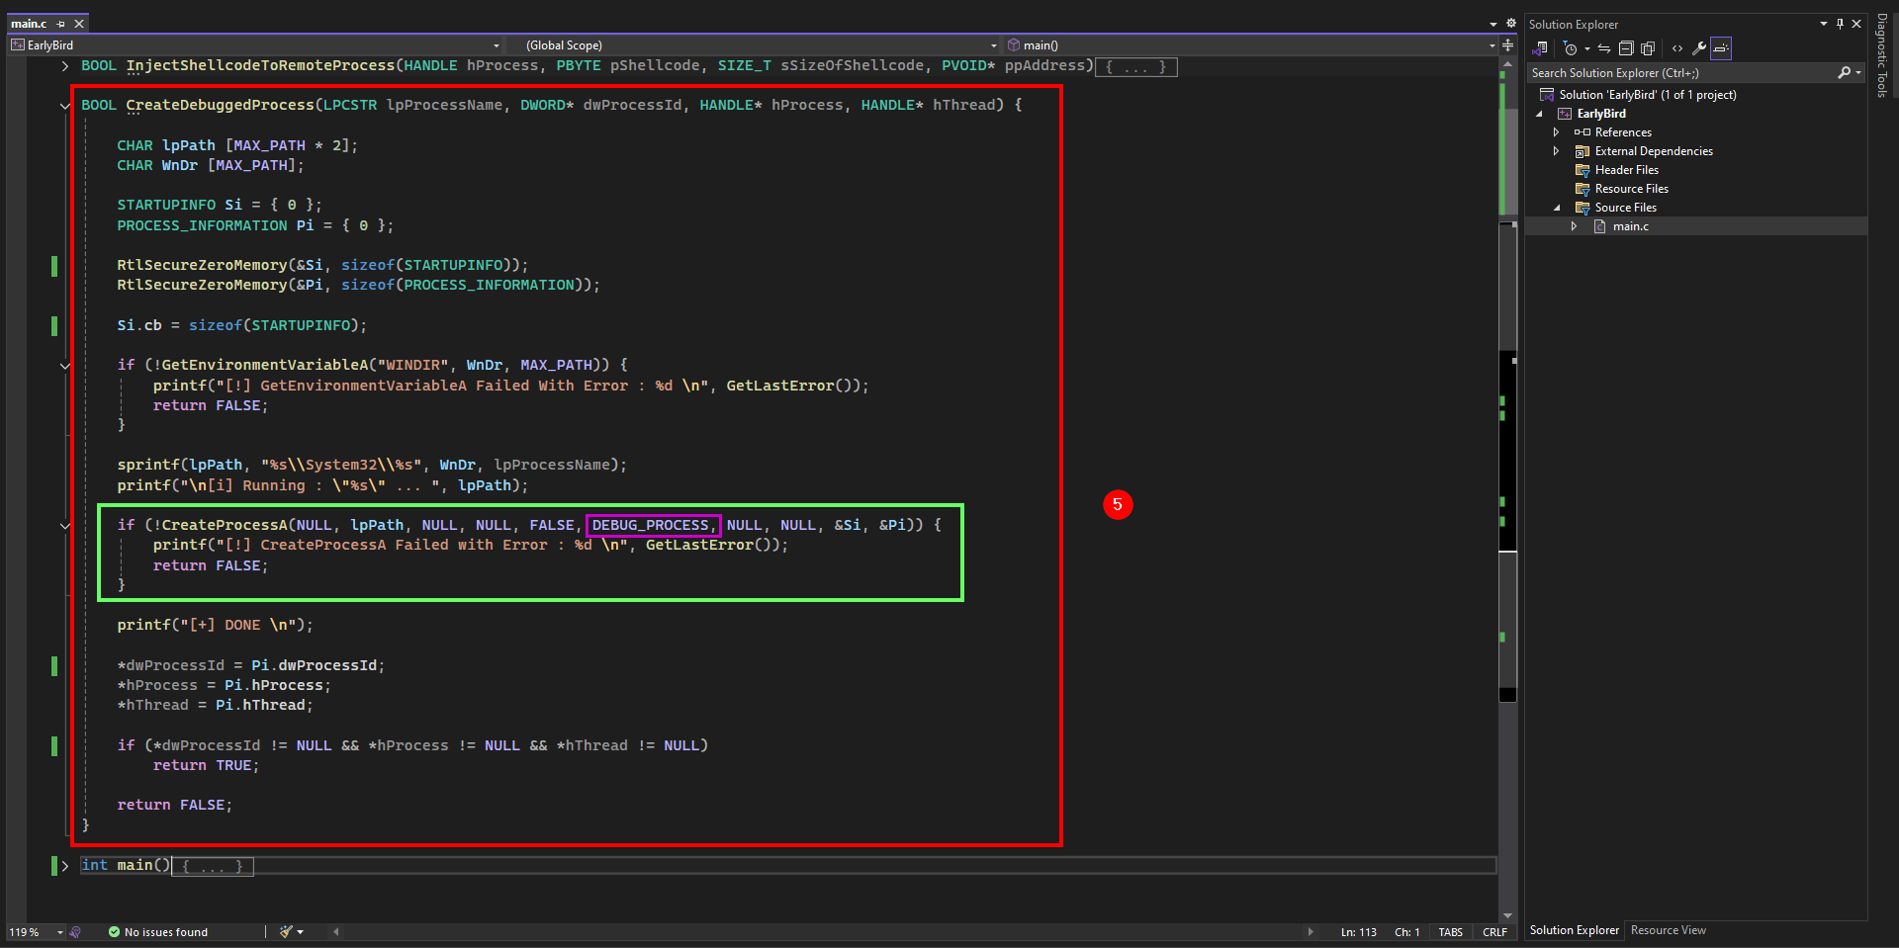The height and width of the screenshot is (948, 1899).
Task: Sync with Active Document in Solution Explorer
Action: [x=1604, y=48]
